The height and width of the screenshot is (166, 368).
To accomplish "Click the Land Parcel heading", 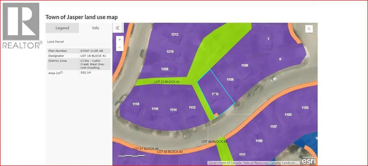I will (x=55, y=42).
